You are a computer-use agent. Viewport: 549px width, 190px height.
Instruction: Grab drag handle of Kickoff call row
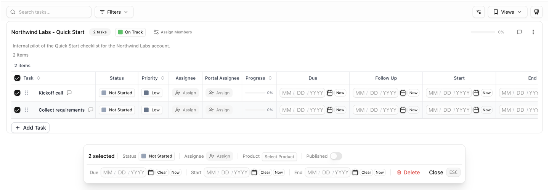(x=26, y=93)
